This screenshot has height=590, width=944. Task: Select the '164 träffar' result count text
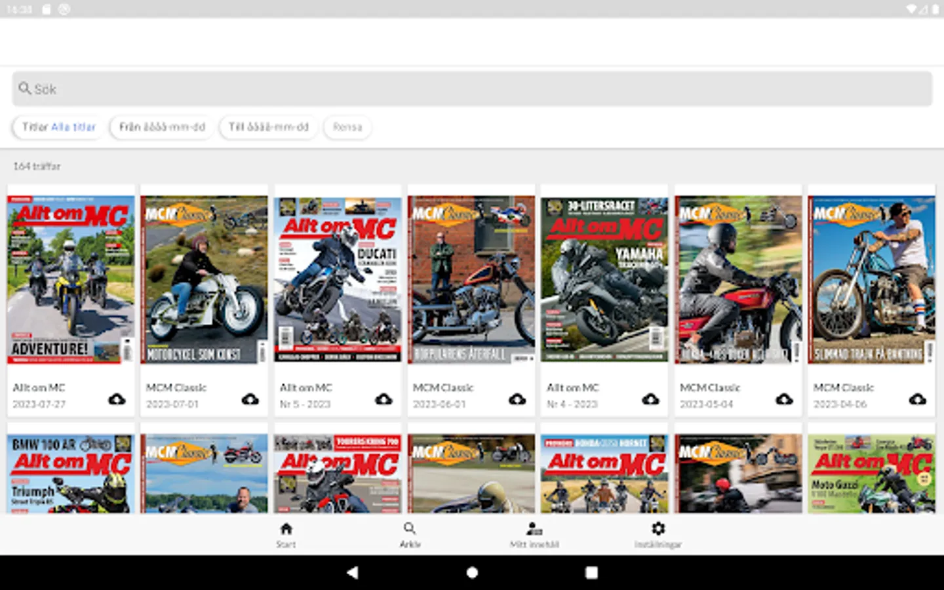click(37, 167)
